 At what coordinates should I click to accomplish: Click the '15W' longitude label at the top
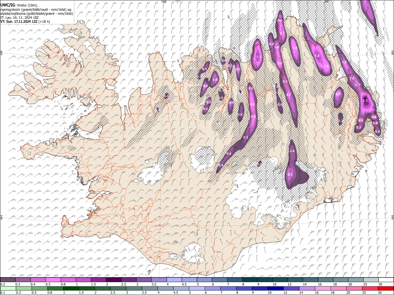tap(326, 2)
